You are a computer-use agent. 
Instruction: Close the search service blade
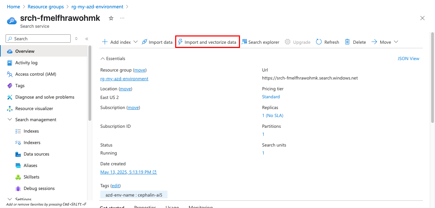(422, 18)
